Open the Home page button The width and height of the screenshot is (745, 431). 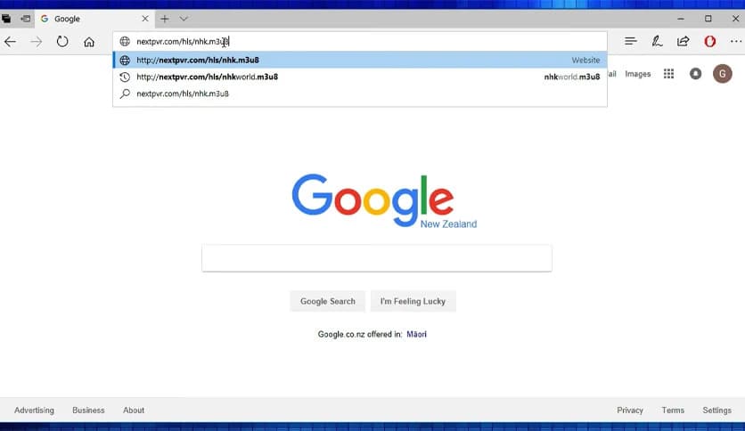coord(89,42)
